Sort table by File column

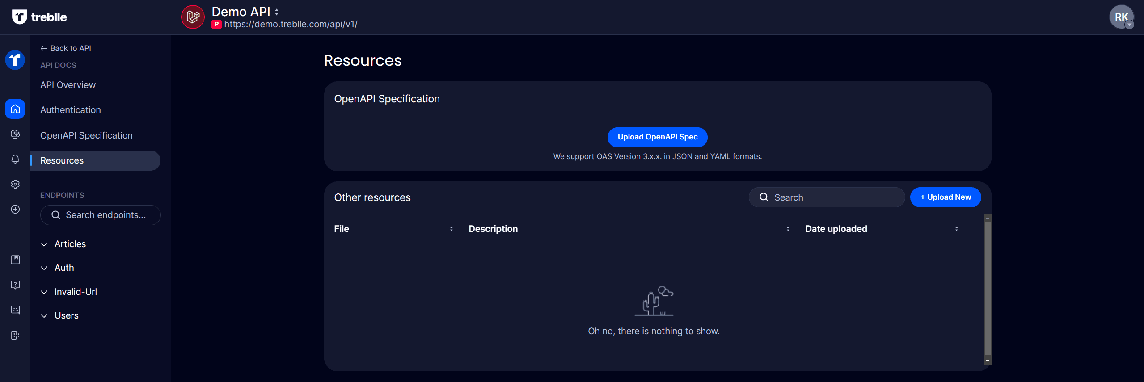tap(451, 229)
